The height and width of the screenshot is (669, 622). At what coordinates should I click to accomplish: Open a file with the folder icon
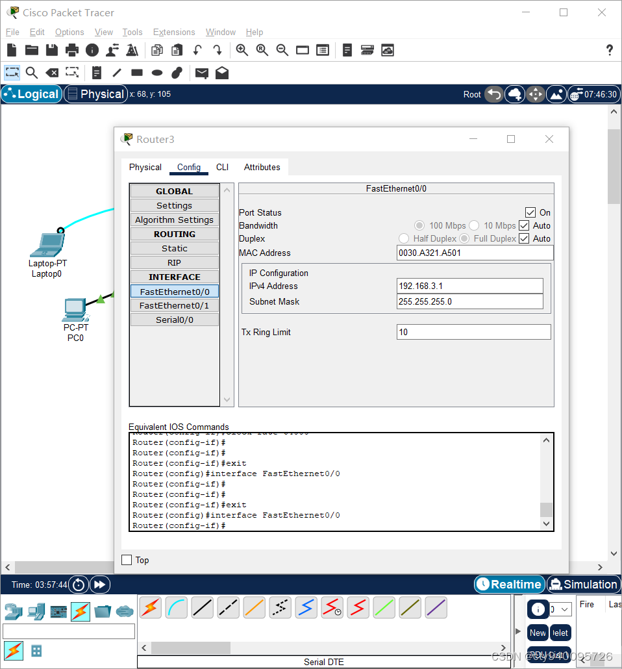pyautogui.click(x=32, y=51)
